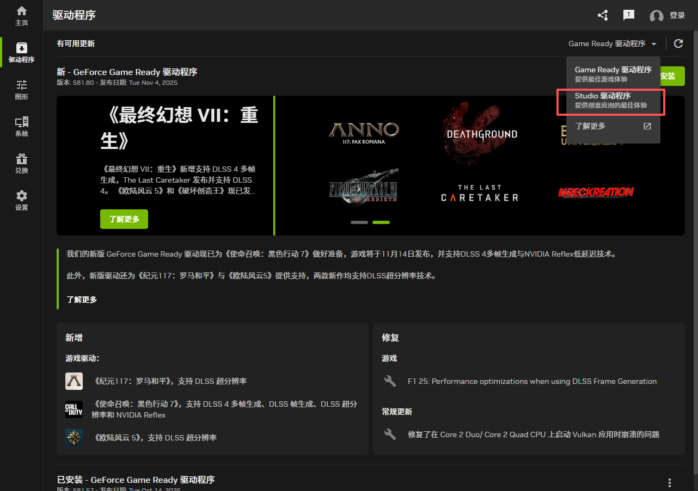Open the 系统 system sidebar icon
The image size is (698, 491).
[22, 126]
